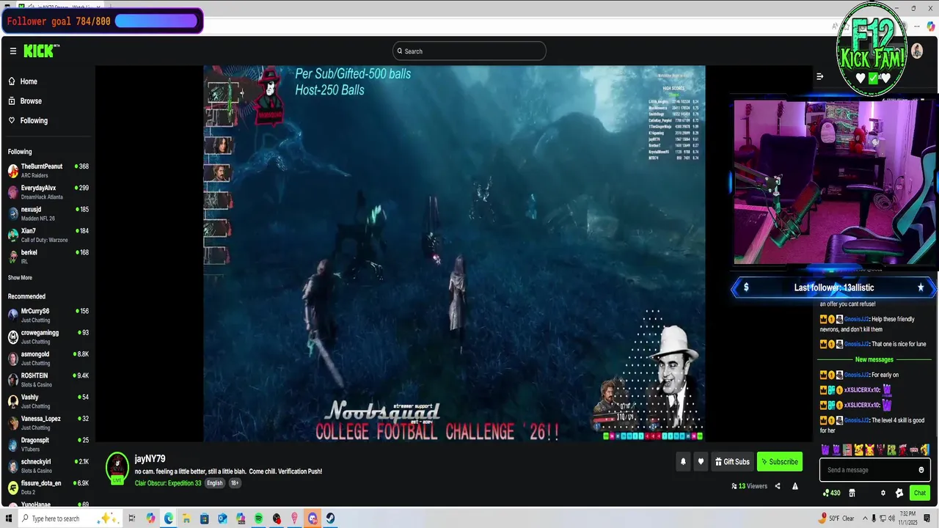Follow channel with heart button

coord(701,462)
